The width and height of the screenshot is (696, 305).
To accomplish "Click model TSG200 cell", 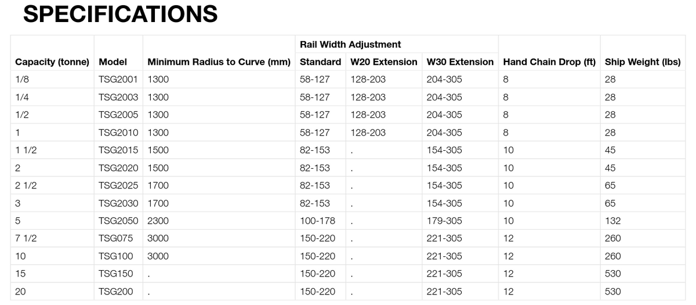I will click(116, 291).
